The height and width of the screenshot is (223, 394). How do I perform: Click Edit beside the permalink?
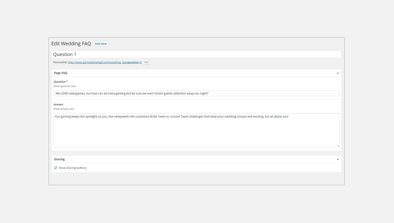[x=146, y=62]
